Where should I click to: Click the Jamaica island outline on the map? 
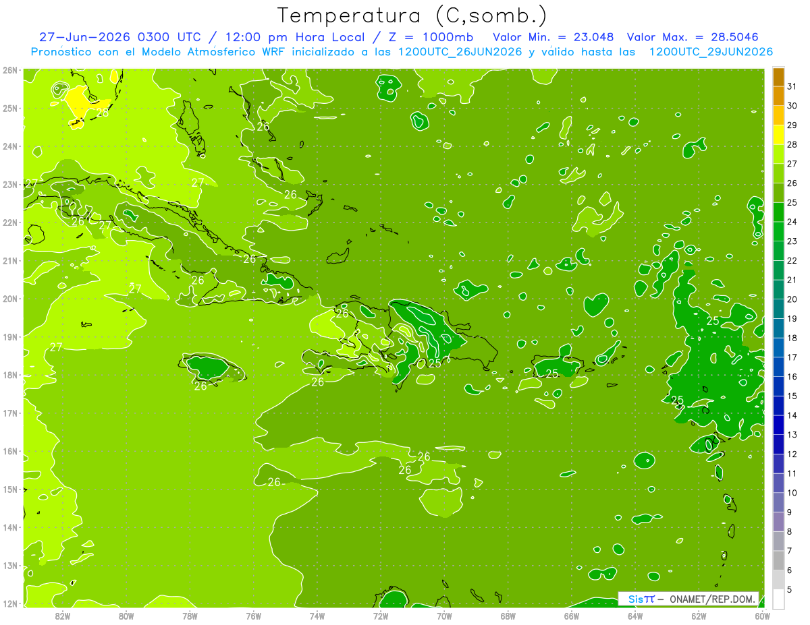211,367
